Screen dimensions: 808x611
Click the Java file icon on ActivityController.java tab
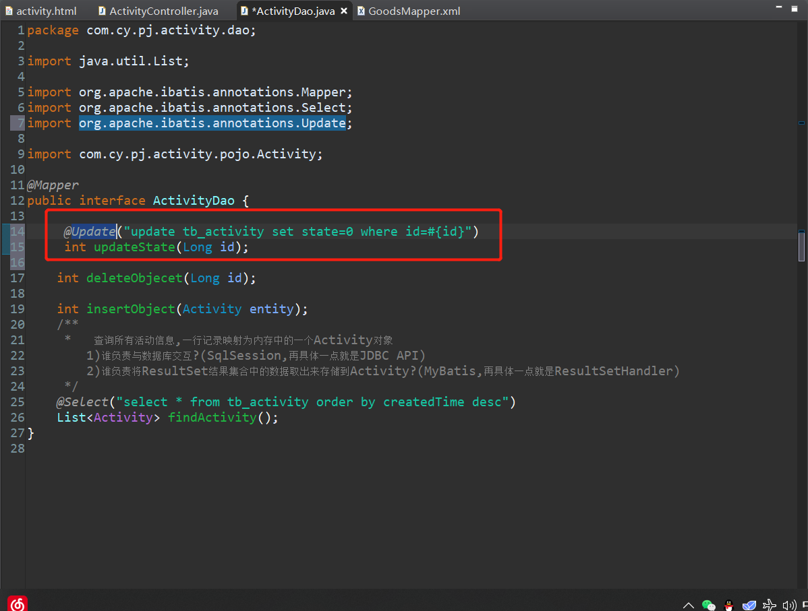[x=102, y=11]
